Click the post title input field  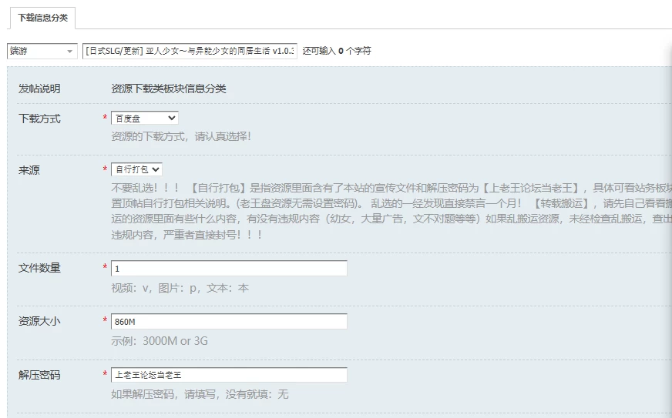tap(190, 51)
